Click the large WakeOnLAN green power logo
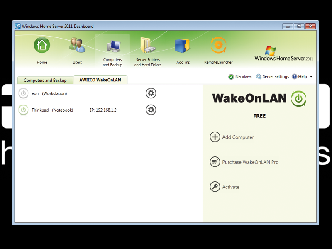 click(298, 99)
